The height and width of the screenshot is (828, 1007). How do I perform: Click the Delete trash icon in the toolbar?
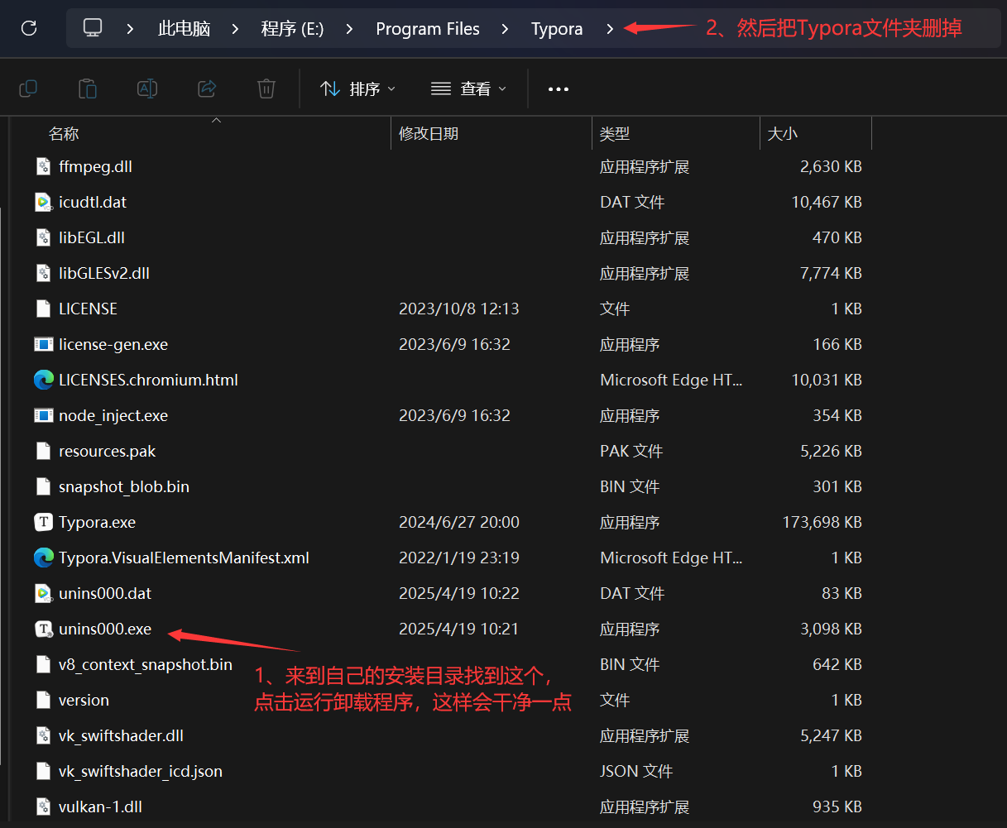pyautogui.click(x=266, y=88)
